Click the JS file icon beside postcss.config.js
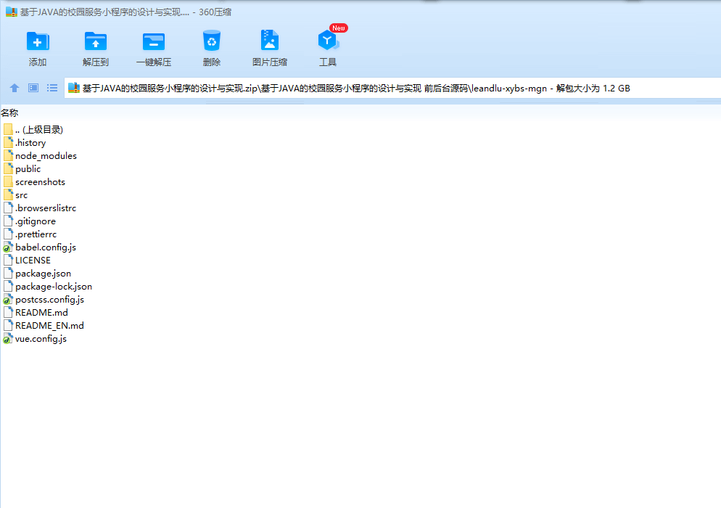This screenshot has width=721, height=508. pyautogui.click(x=8, y=299)
